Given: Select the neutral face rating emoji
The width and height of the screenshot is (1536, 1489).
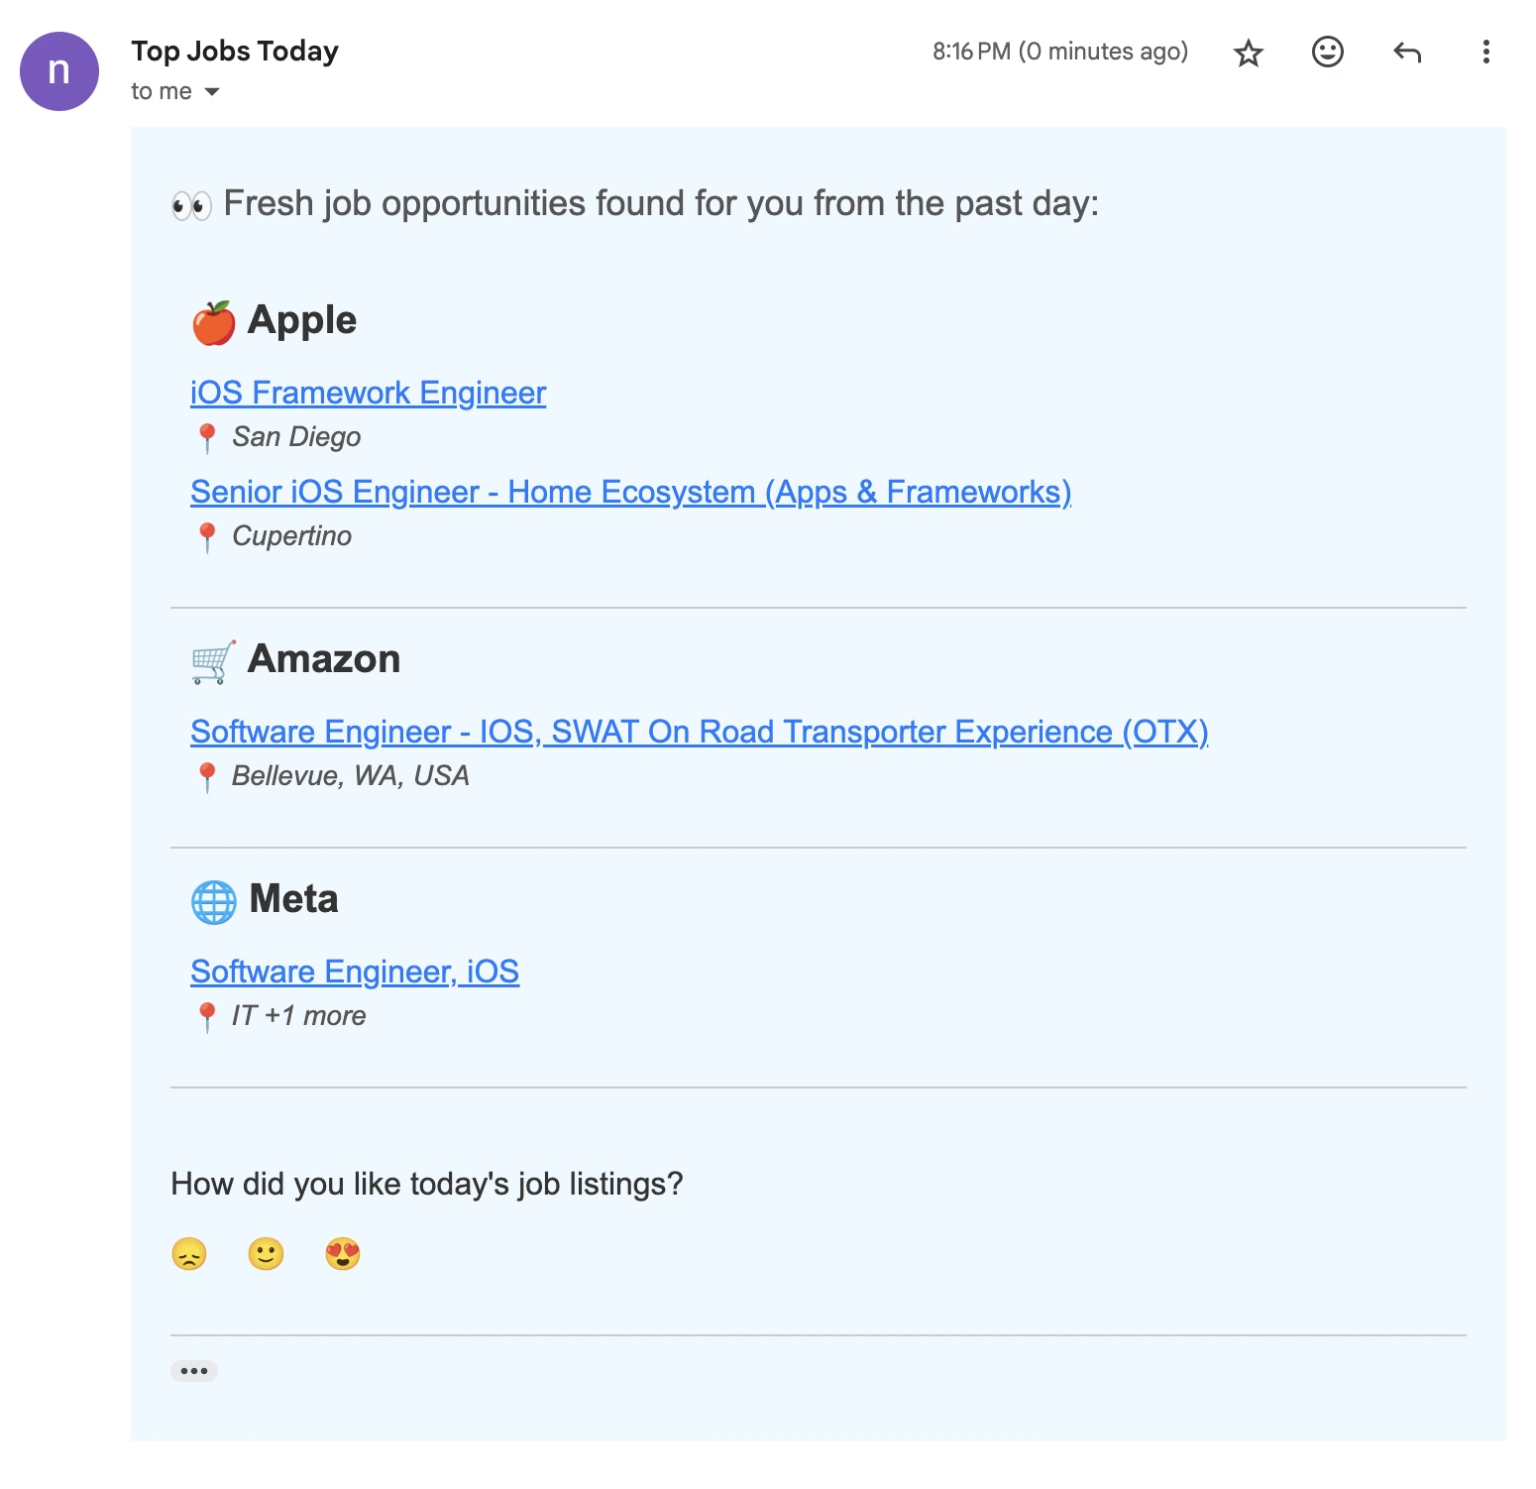Looking at the screenshot, I should click(265, 1254).
